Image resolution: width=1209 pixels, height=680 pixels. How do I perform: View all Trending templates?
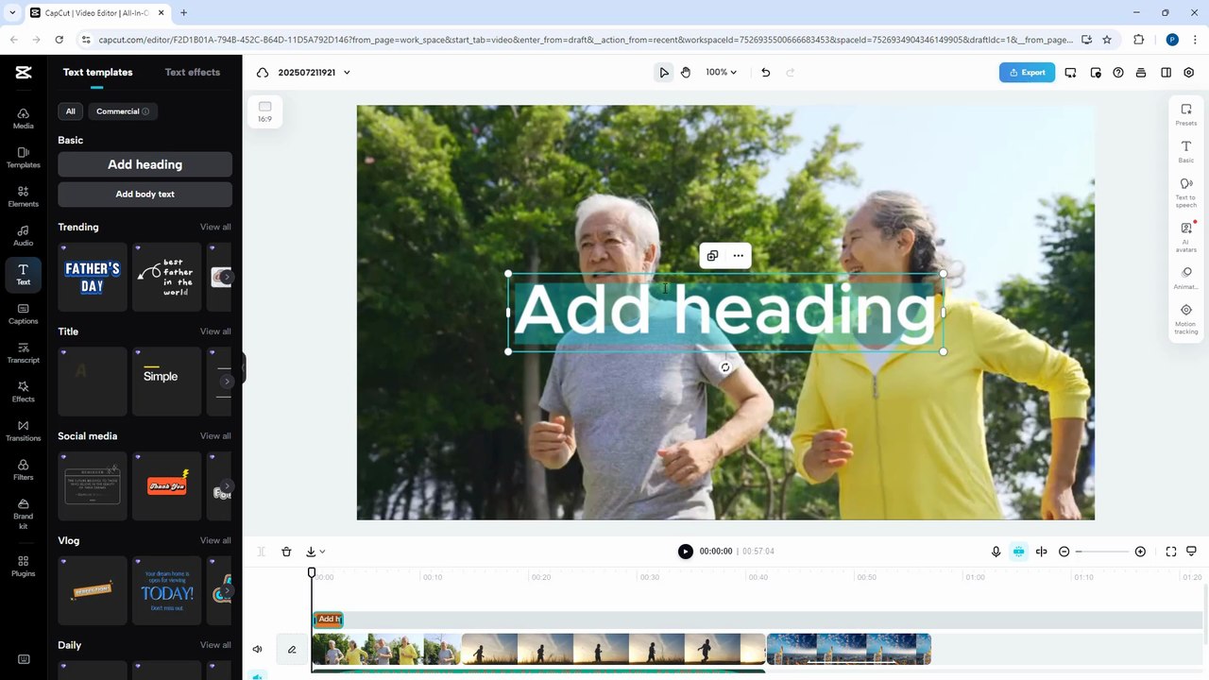click(215, 227)
